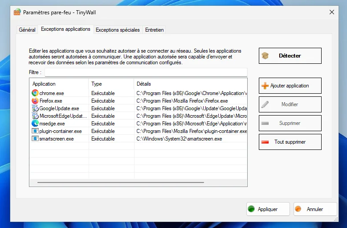Click the red minus icon on Tout supprimer
The image size is (347, 228).
click(265, 142)
